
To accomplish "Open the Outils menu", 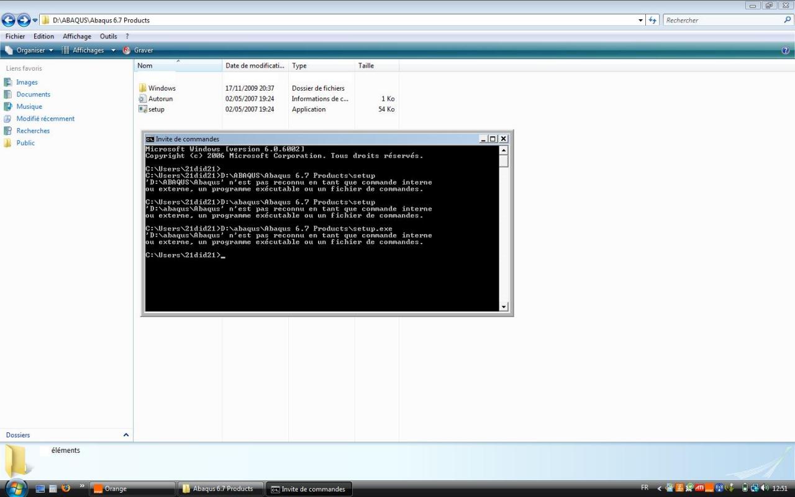I will (x=109, y=36).
